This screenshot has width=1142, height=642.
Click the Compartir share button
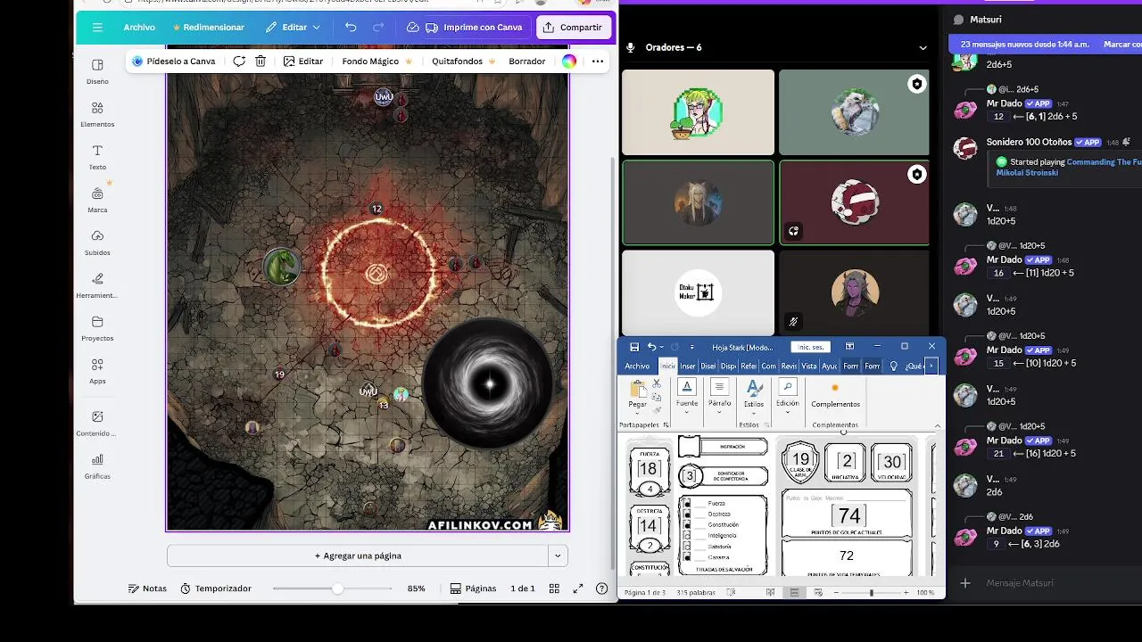(x=573, y=28)
